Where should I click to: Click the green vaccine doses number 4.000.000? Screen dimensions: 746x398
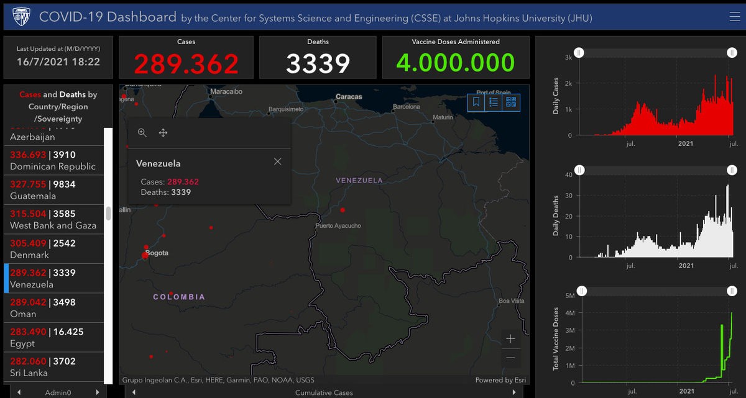(x=456, y=63)
